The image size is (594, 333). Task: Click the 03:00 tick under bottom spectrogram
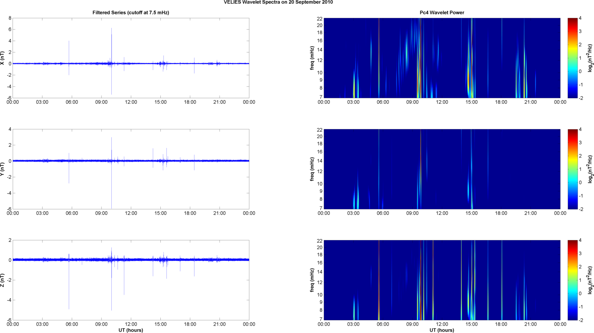[353, 324]
